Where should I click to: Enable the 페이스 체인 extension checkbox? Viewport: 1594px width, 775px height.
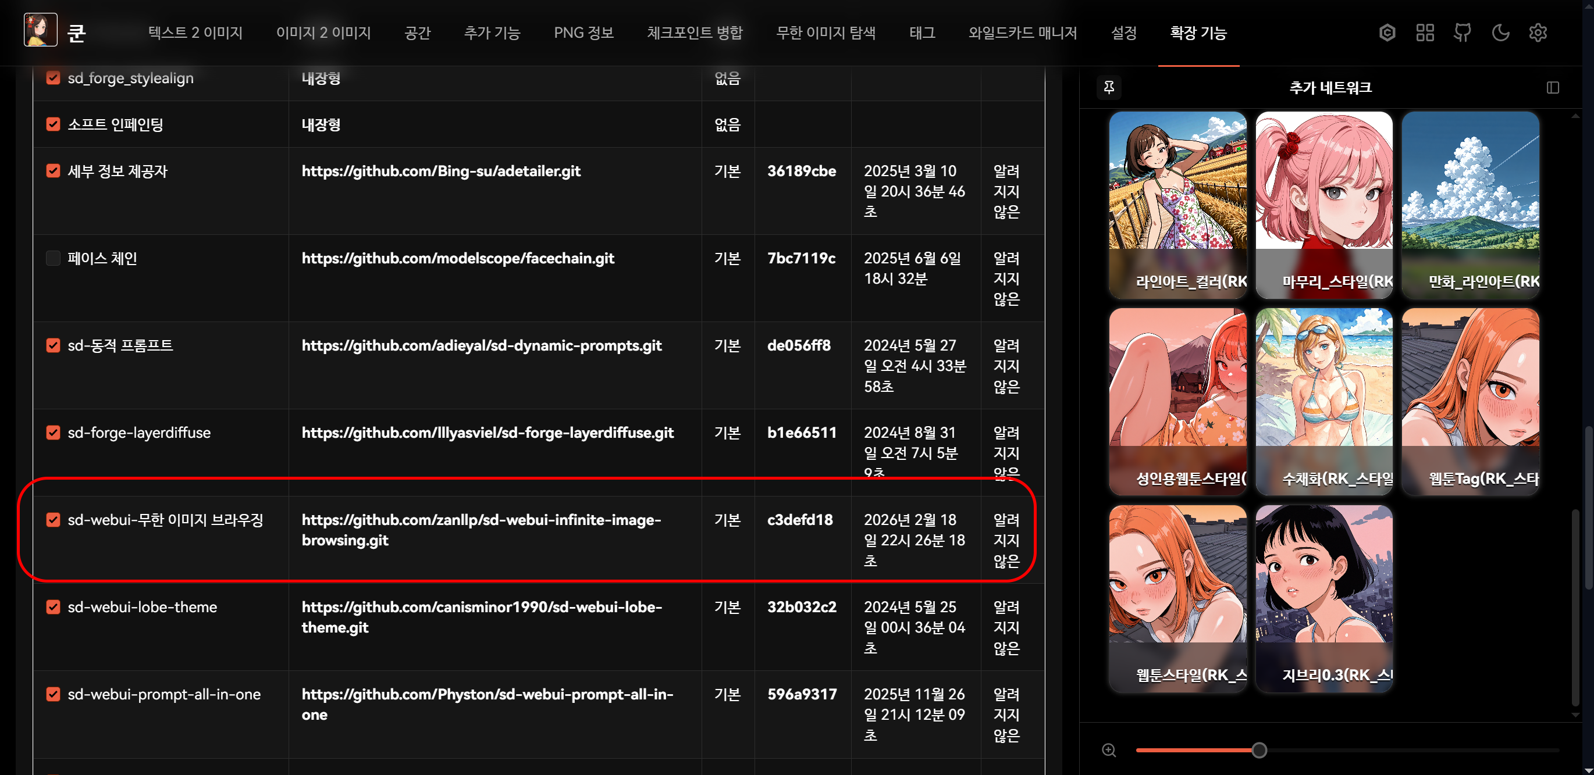(53, 258)
